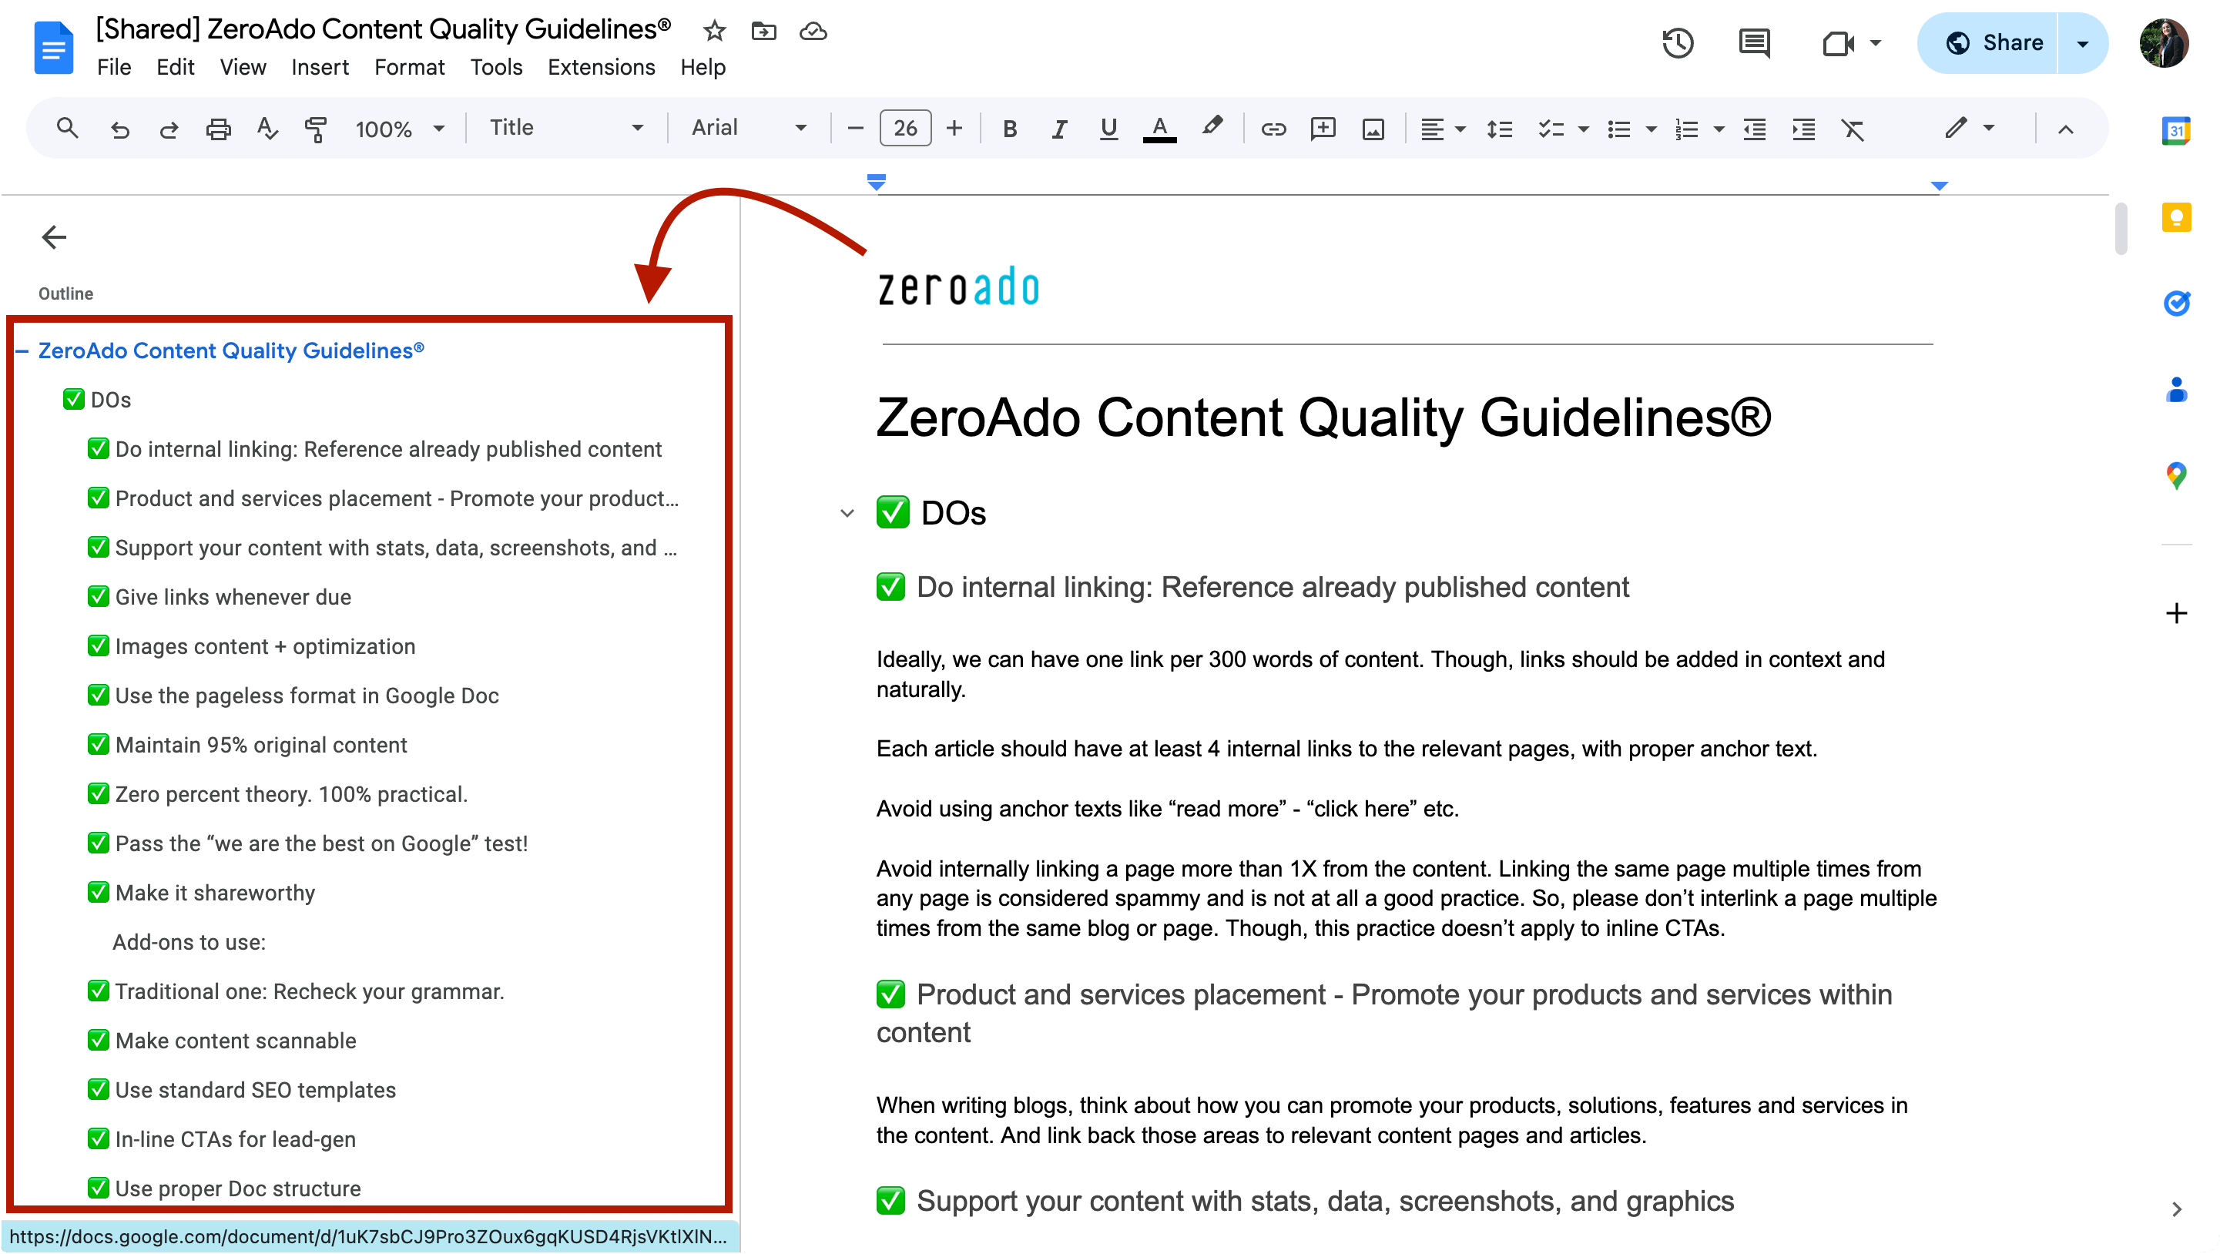This screenshot has height=1254, width=2220.
Task: Open the Share options dropdown arrow
Action: pos(2082,43)
